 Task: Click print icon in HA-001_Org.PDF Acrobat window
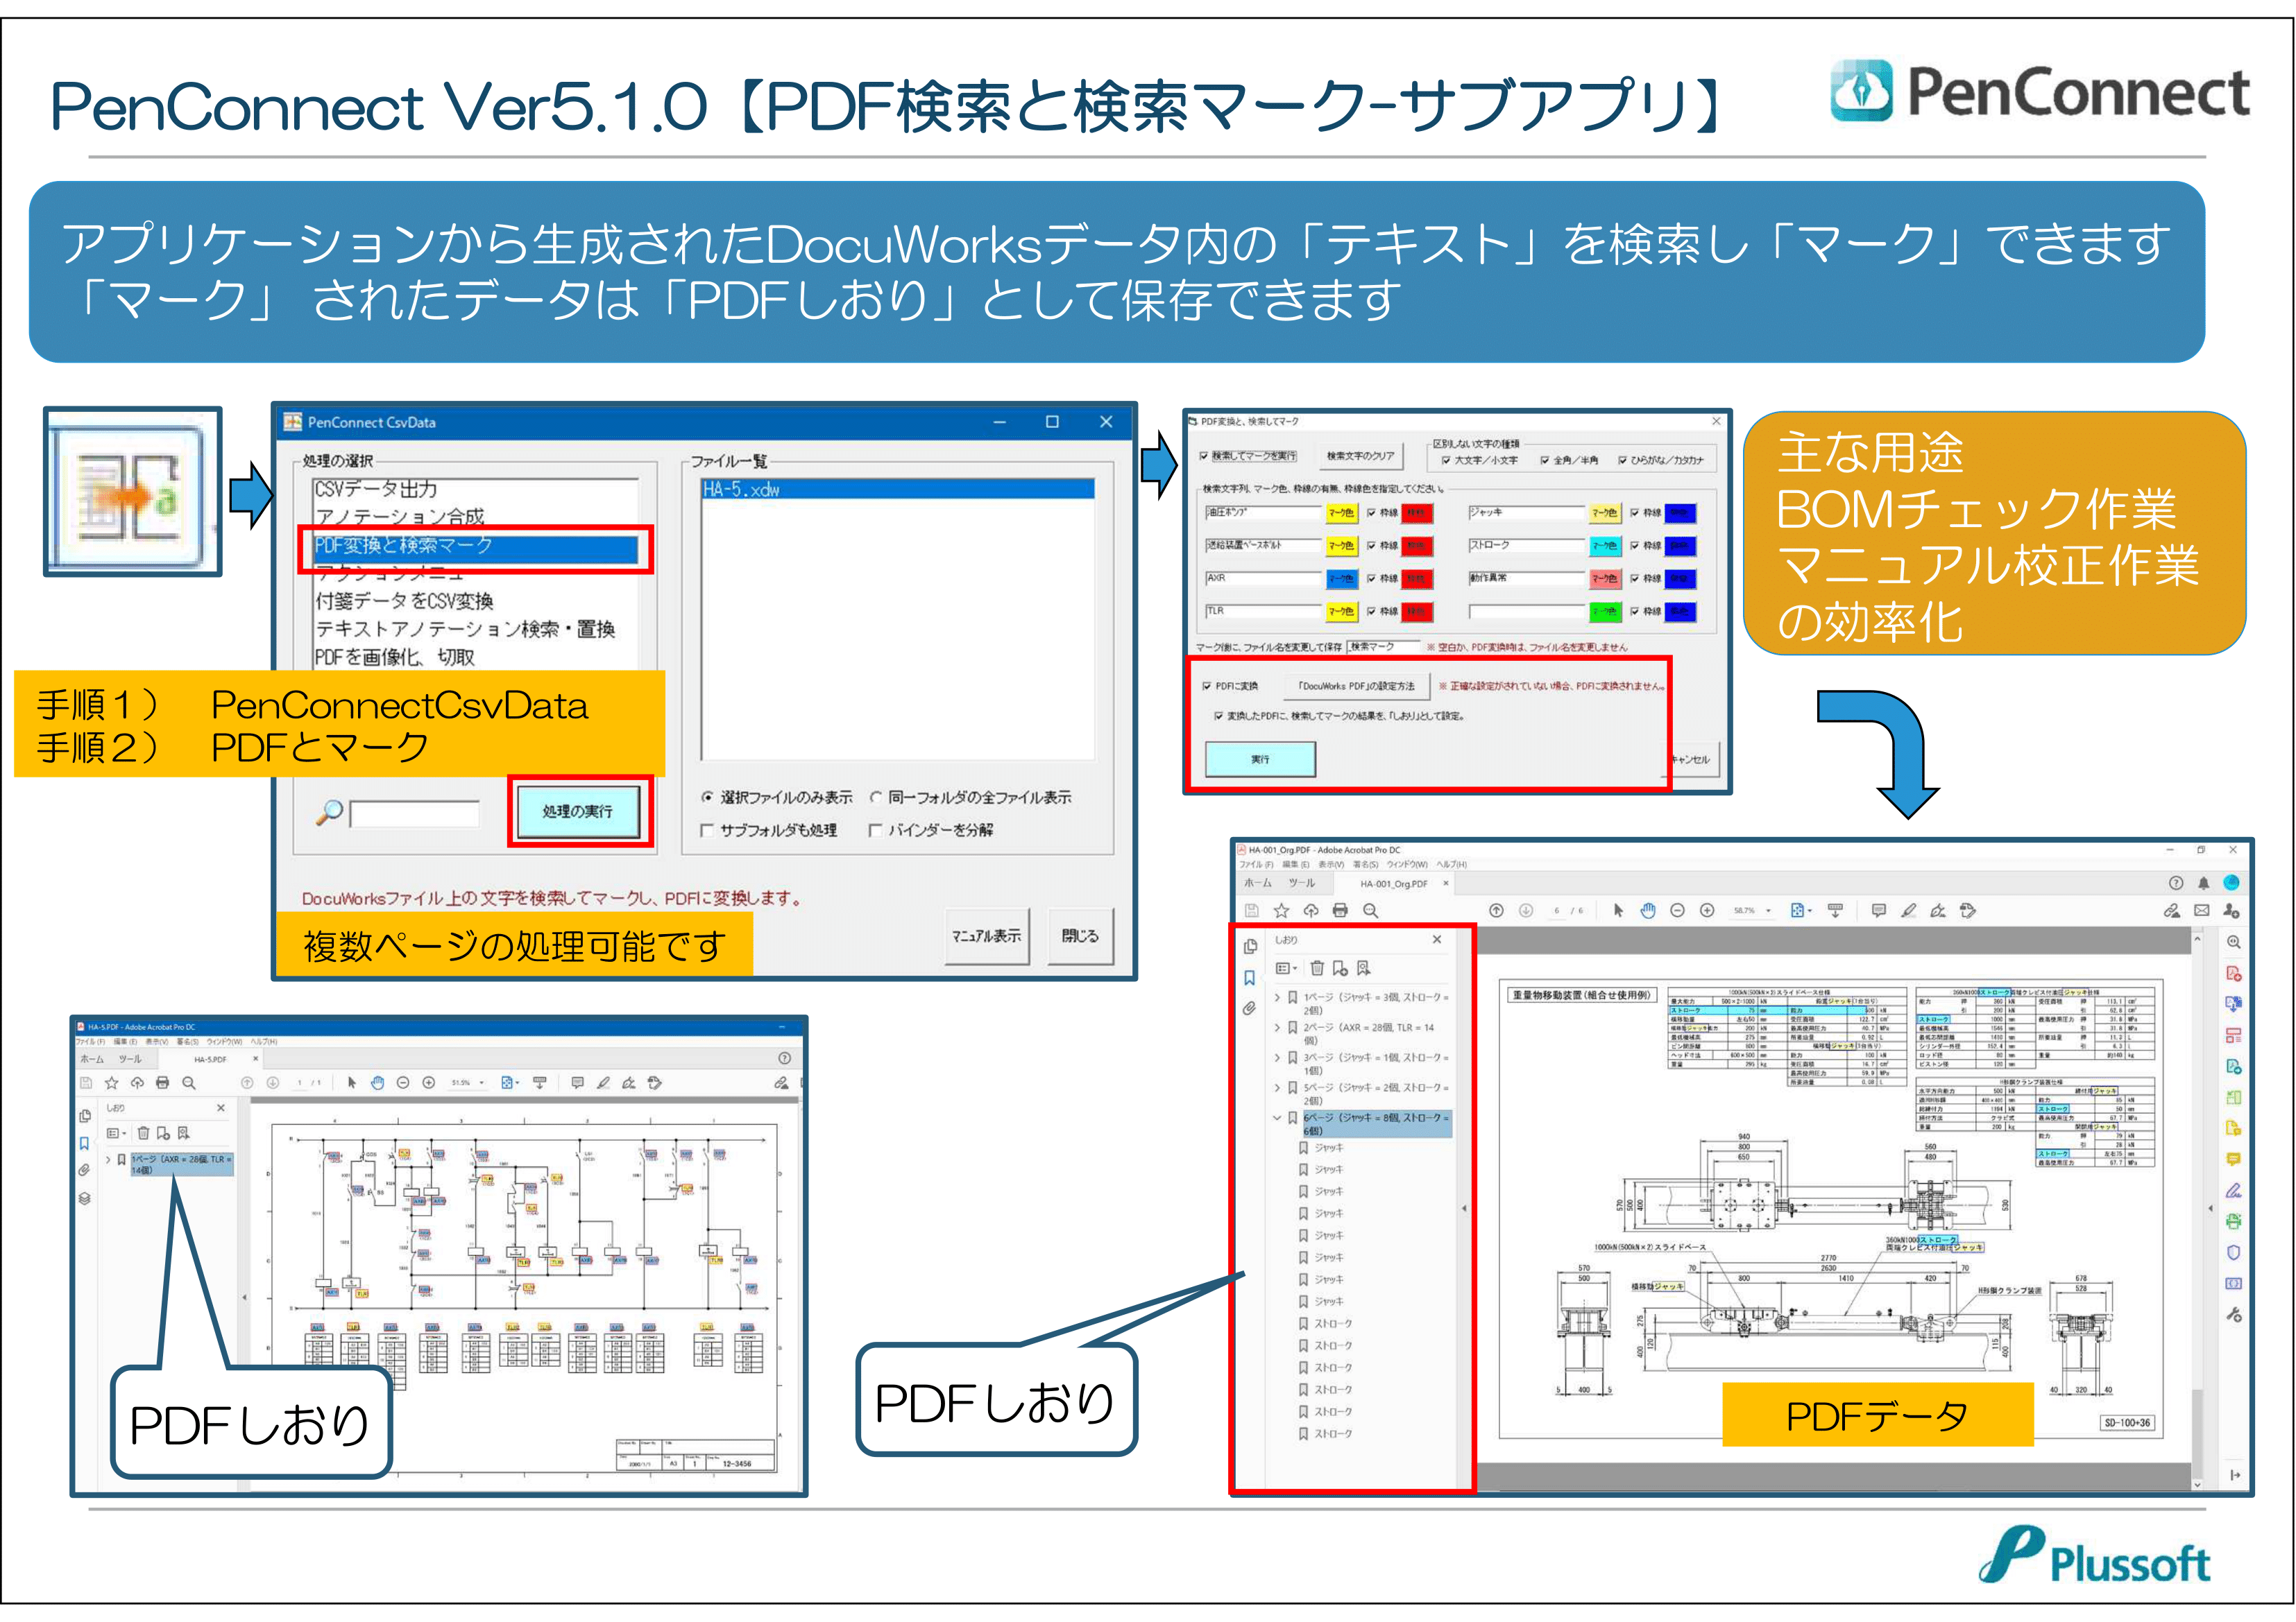click(x=1340, y=911)
